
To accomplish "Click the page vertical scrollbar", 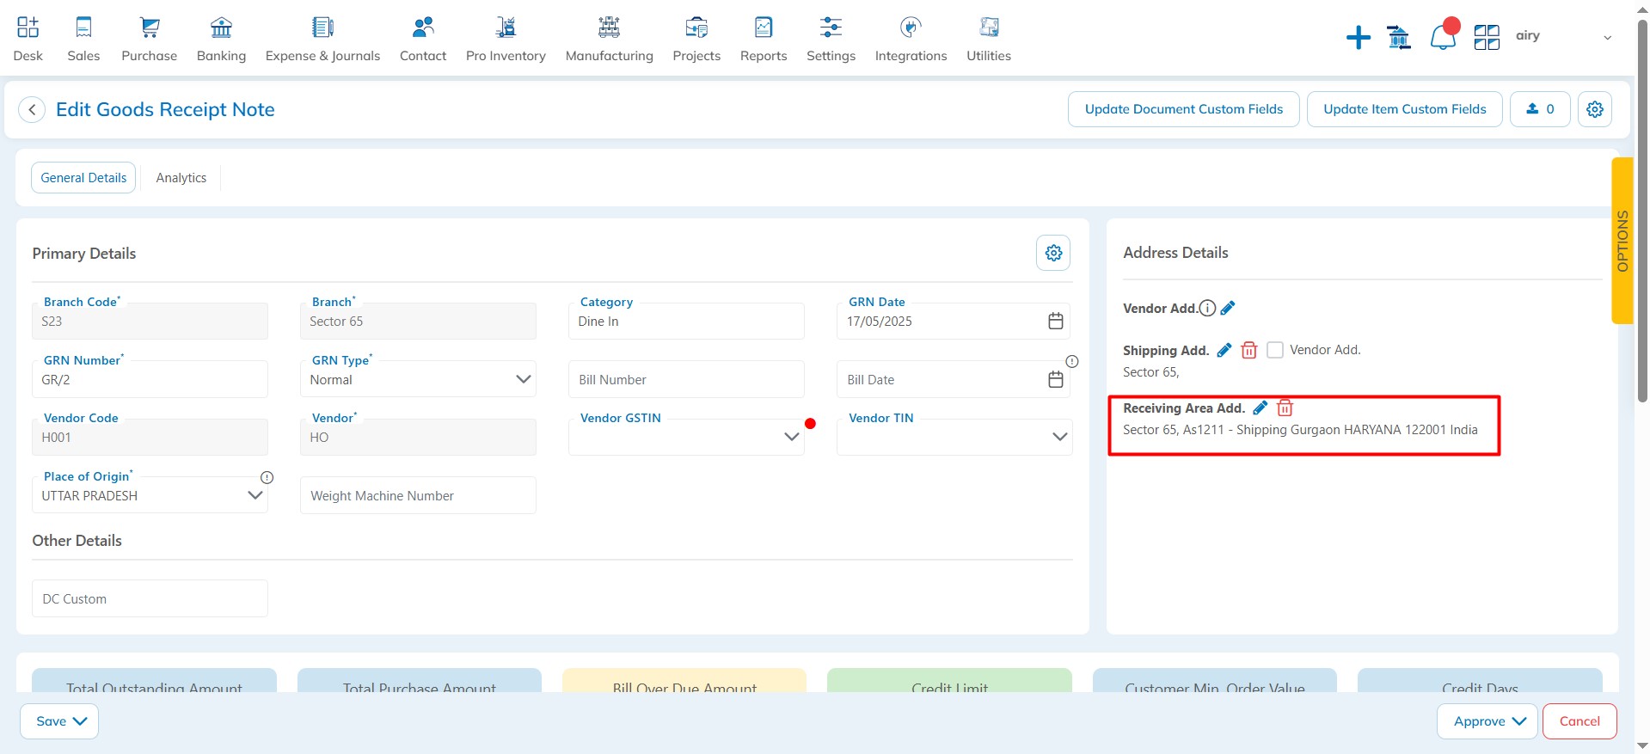I will 1642,211.
